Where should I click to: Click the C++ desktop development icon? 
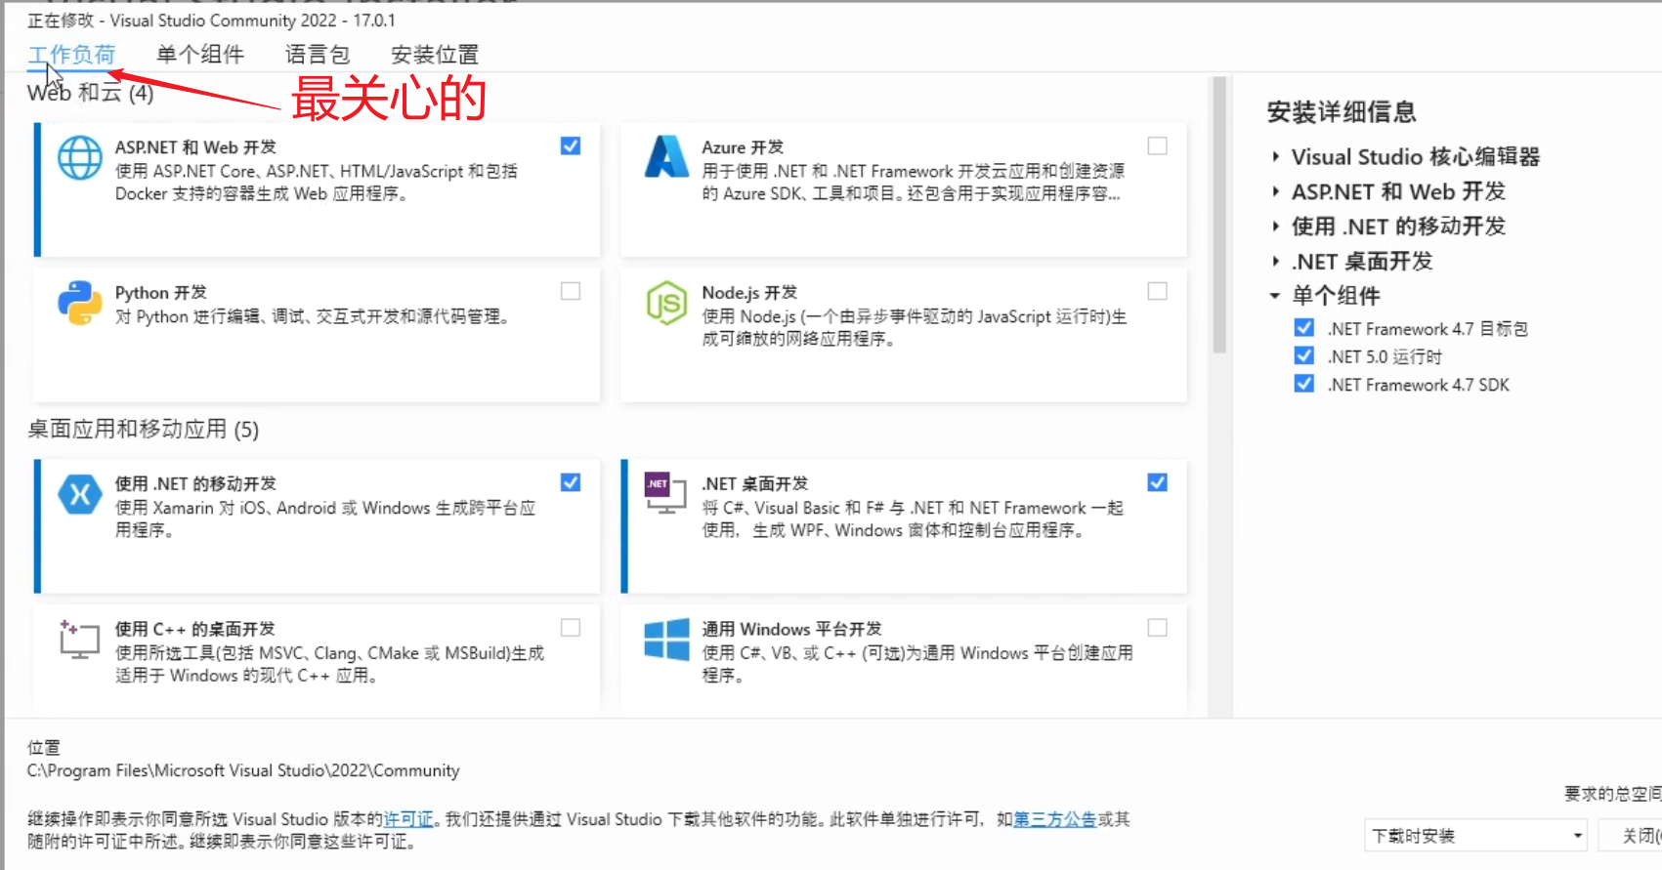point(79,640)
